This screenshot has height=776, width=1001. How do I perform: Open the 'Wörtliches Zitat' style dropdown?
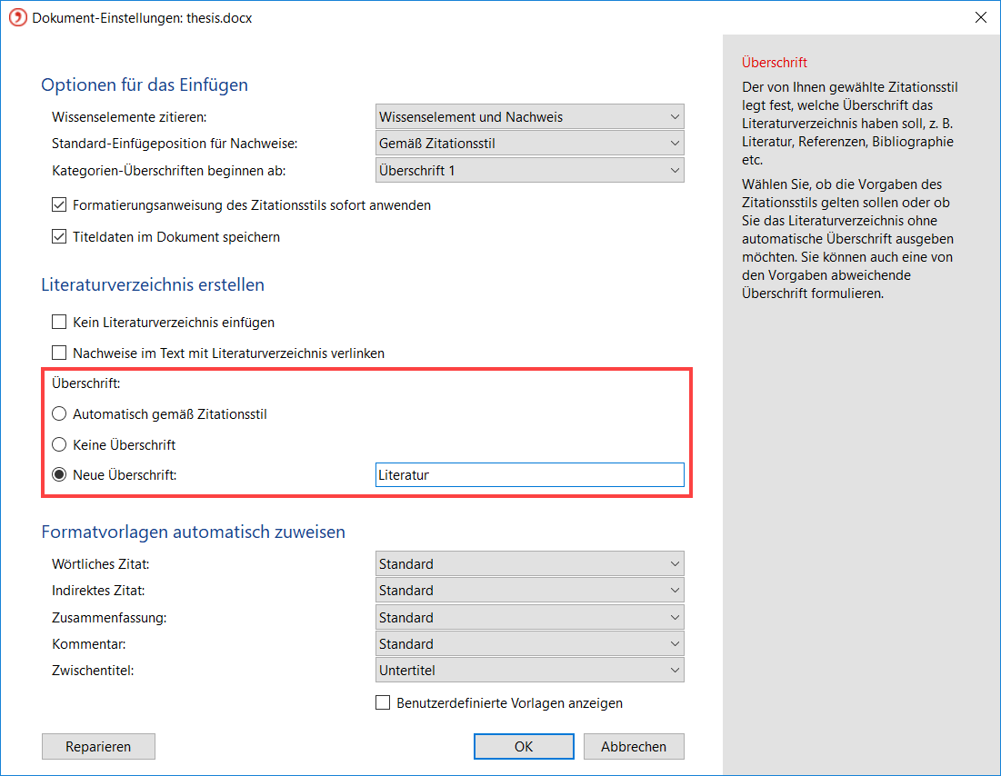529,563
